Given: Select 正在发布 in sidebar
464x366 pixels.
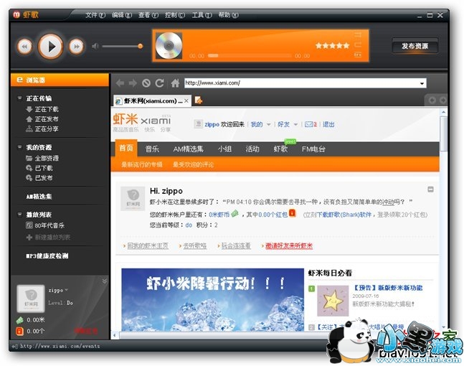Looking at the screenshot, I should (x=42, y=119).
